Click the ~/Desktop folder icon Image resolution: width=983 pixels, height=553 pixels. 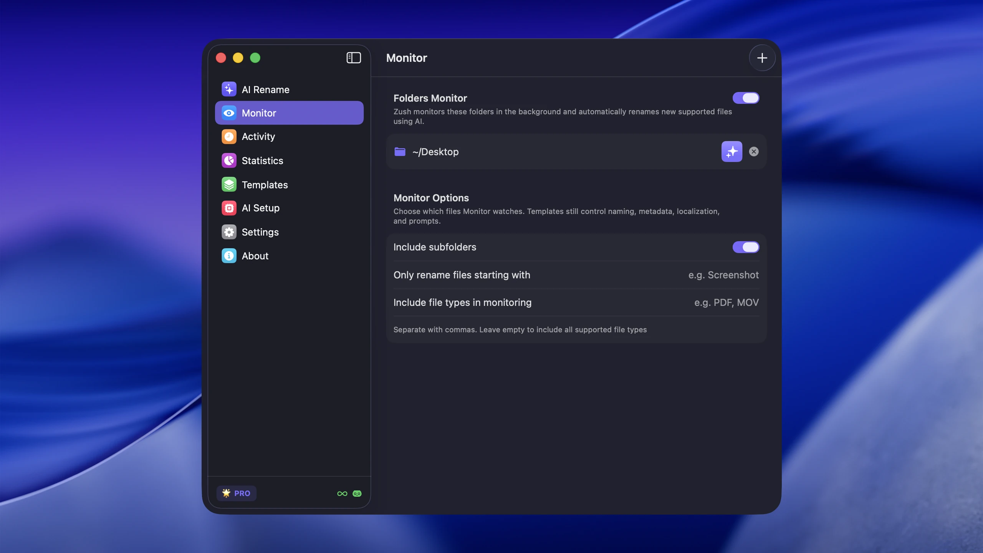tap(400, 152)
